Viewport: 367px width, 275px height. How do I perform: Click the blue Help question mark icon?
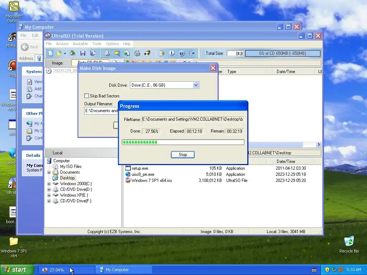coord(182,53)
